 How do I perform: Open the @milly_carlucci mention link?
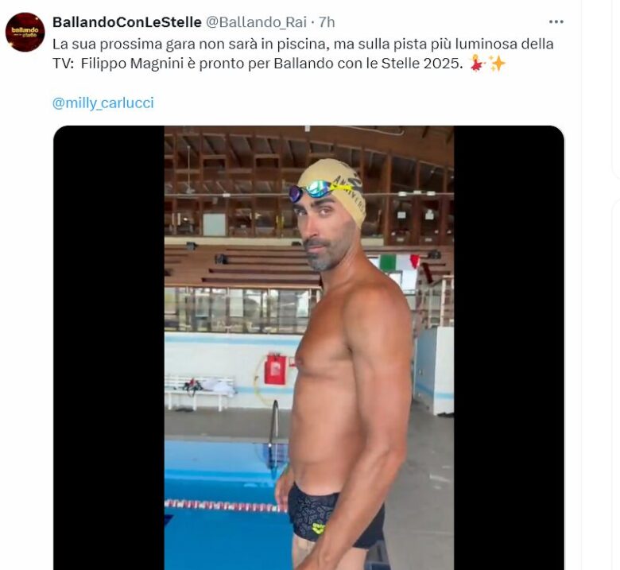pyautogui.click(x=103, y=103)
